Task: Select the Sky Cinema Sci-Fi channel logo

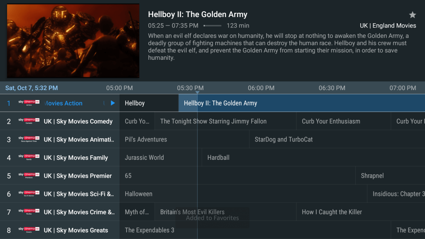Action: click(29, 194)
